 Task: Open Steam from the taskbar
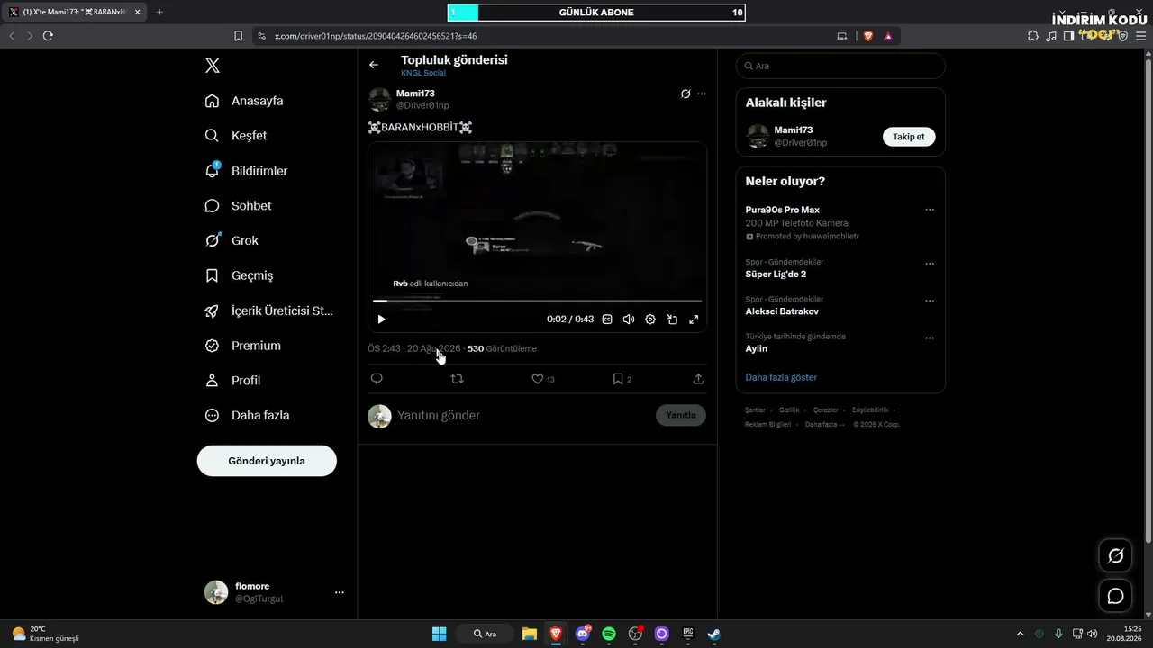coord(714,634)
